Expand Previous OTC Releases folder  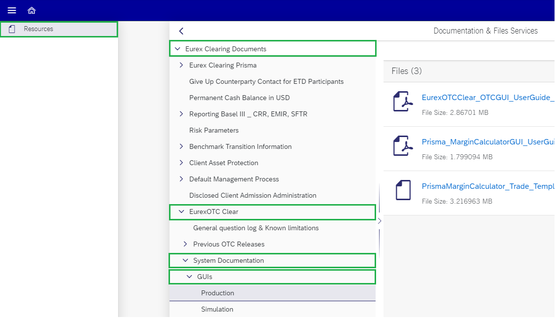click(x=185, y=244)
